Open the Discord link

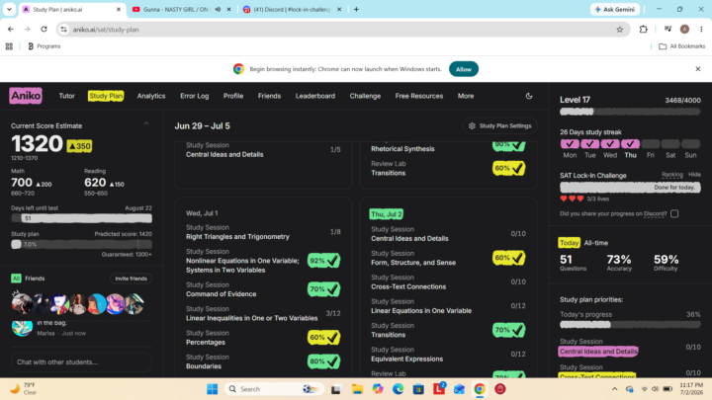(655, 213)
